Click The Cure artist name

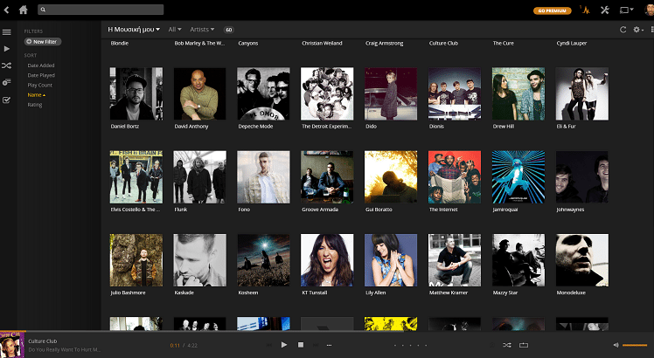point(504,43)
